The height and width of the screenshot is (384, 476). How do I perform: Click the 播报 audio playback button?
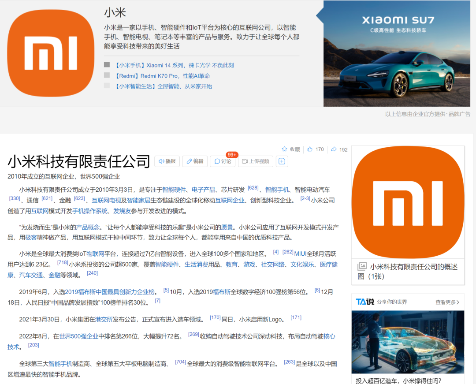point(167,161)
